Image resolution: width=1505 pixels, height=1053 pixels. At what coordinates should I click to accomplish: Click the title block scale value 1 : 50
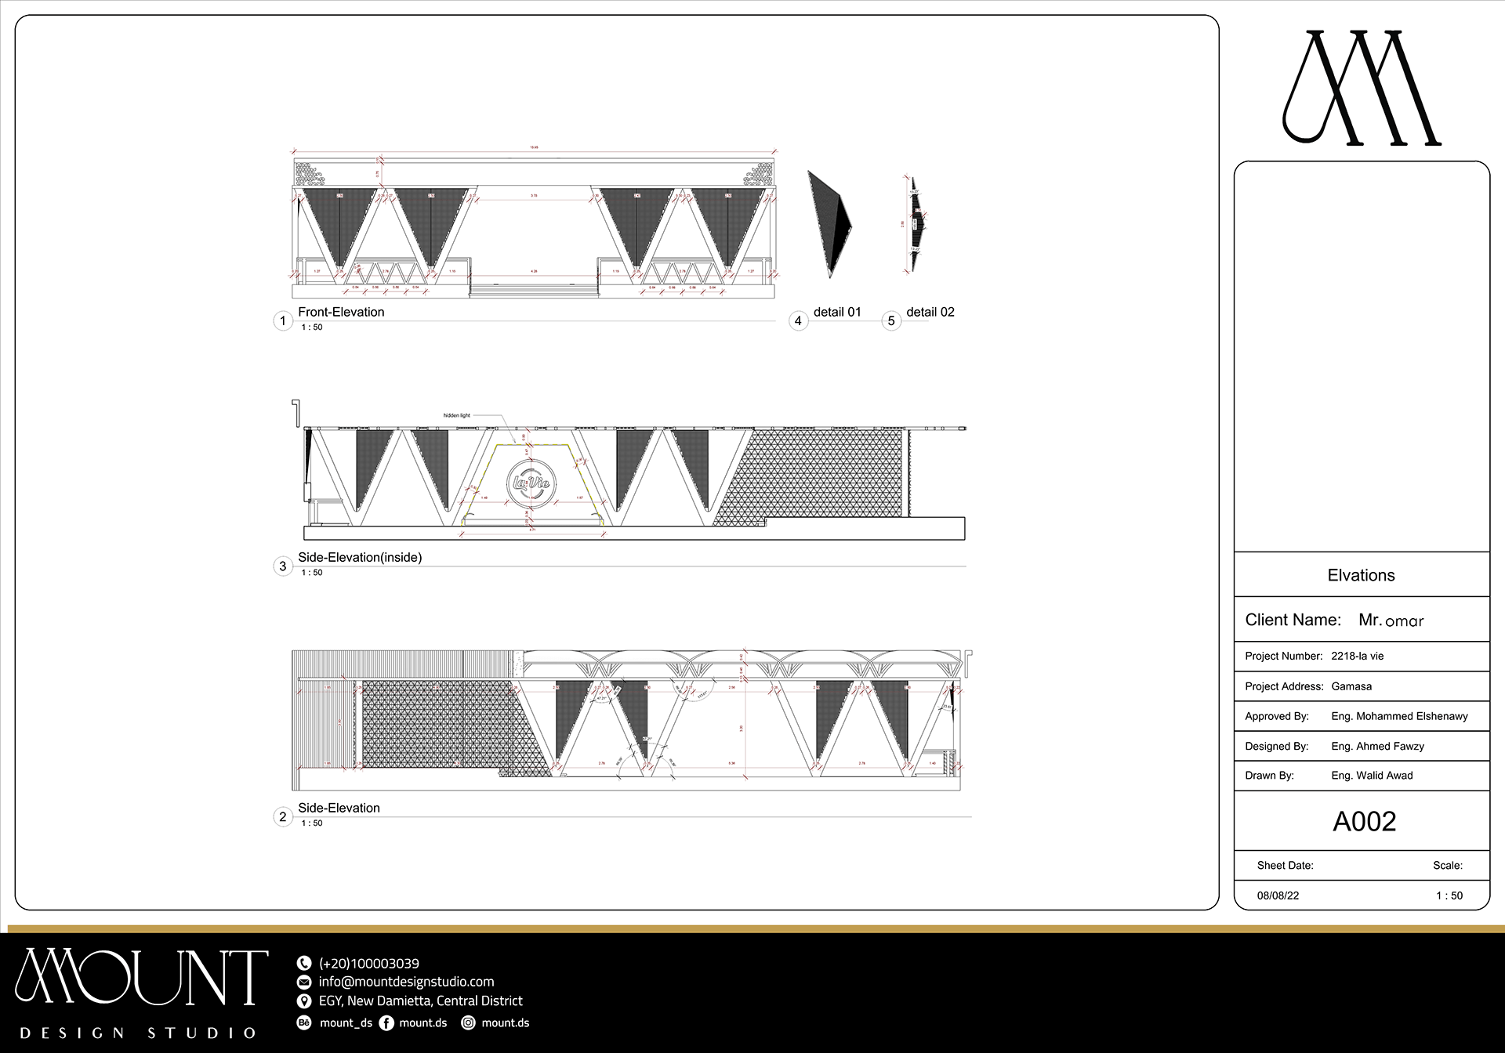coord(1449,896)
